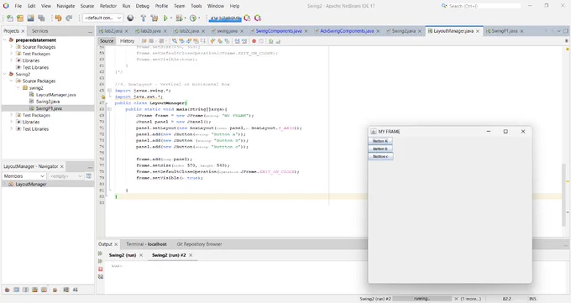Viewport: 571px width, 303px height.
Task: Open dropdown arrow next to Debug icon
Action: 185,18
